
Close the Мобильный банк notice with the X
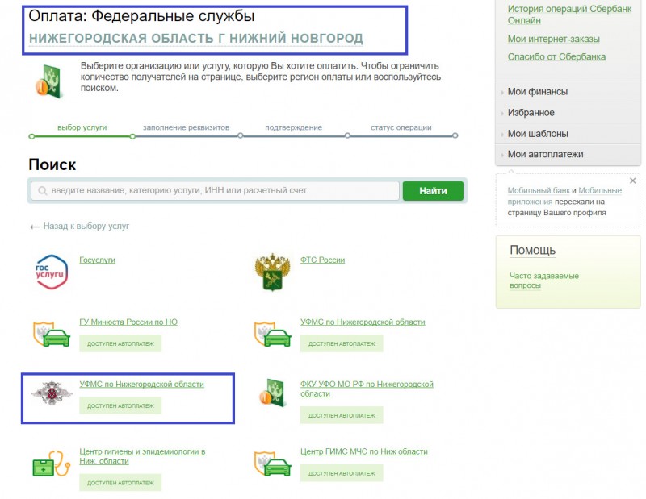point(632,181)
